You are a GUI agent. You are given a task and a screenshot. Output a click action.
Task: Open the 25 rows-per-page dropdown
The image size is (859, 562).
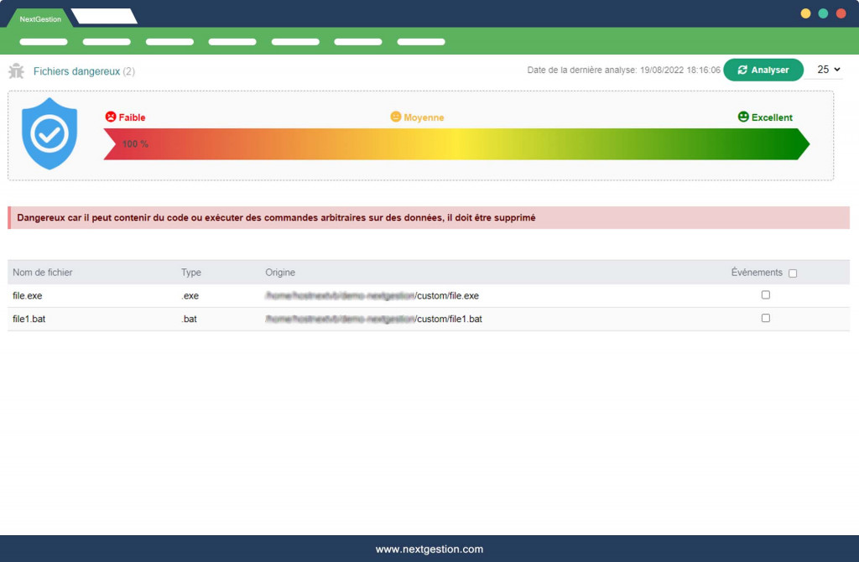click(828, 70)
